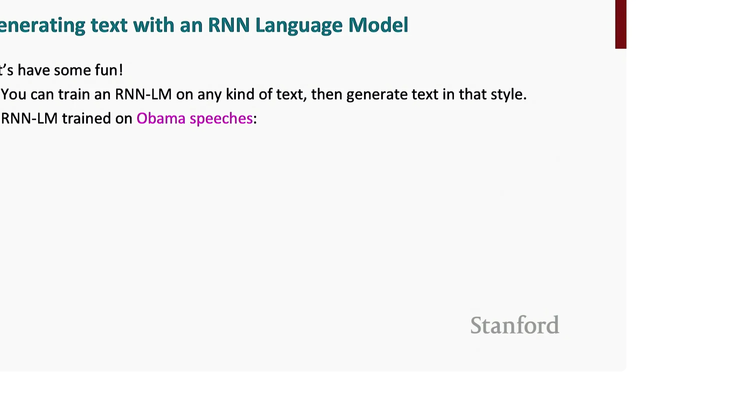735x413 pixels.
Task: Select the dark red vertical bar
Action: tap(620, 24)
